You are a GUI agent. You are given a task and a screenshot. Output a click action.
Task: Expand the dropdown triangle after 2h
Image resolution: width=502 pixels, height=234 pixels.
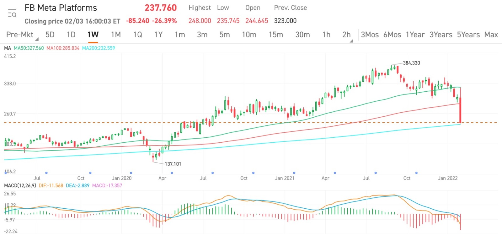point(351,41)
